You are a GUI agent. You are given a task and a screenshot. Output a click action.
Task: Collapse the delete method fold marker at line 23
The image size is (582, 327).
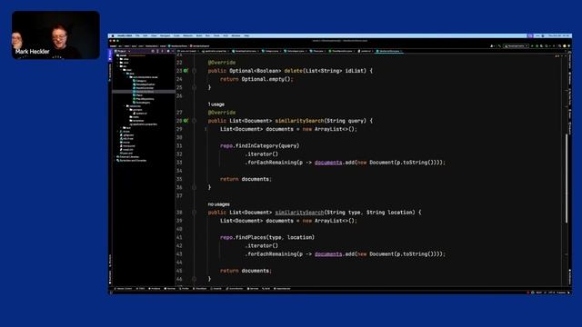[194, 71]
